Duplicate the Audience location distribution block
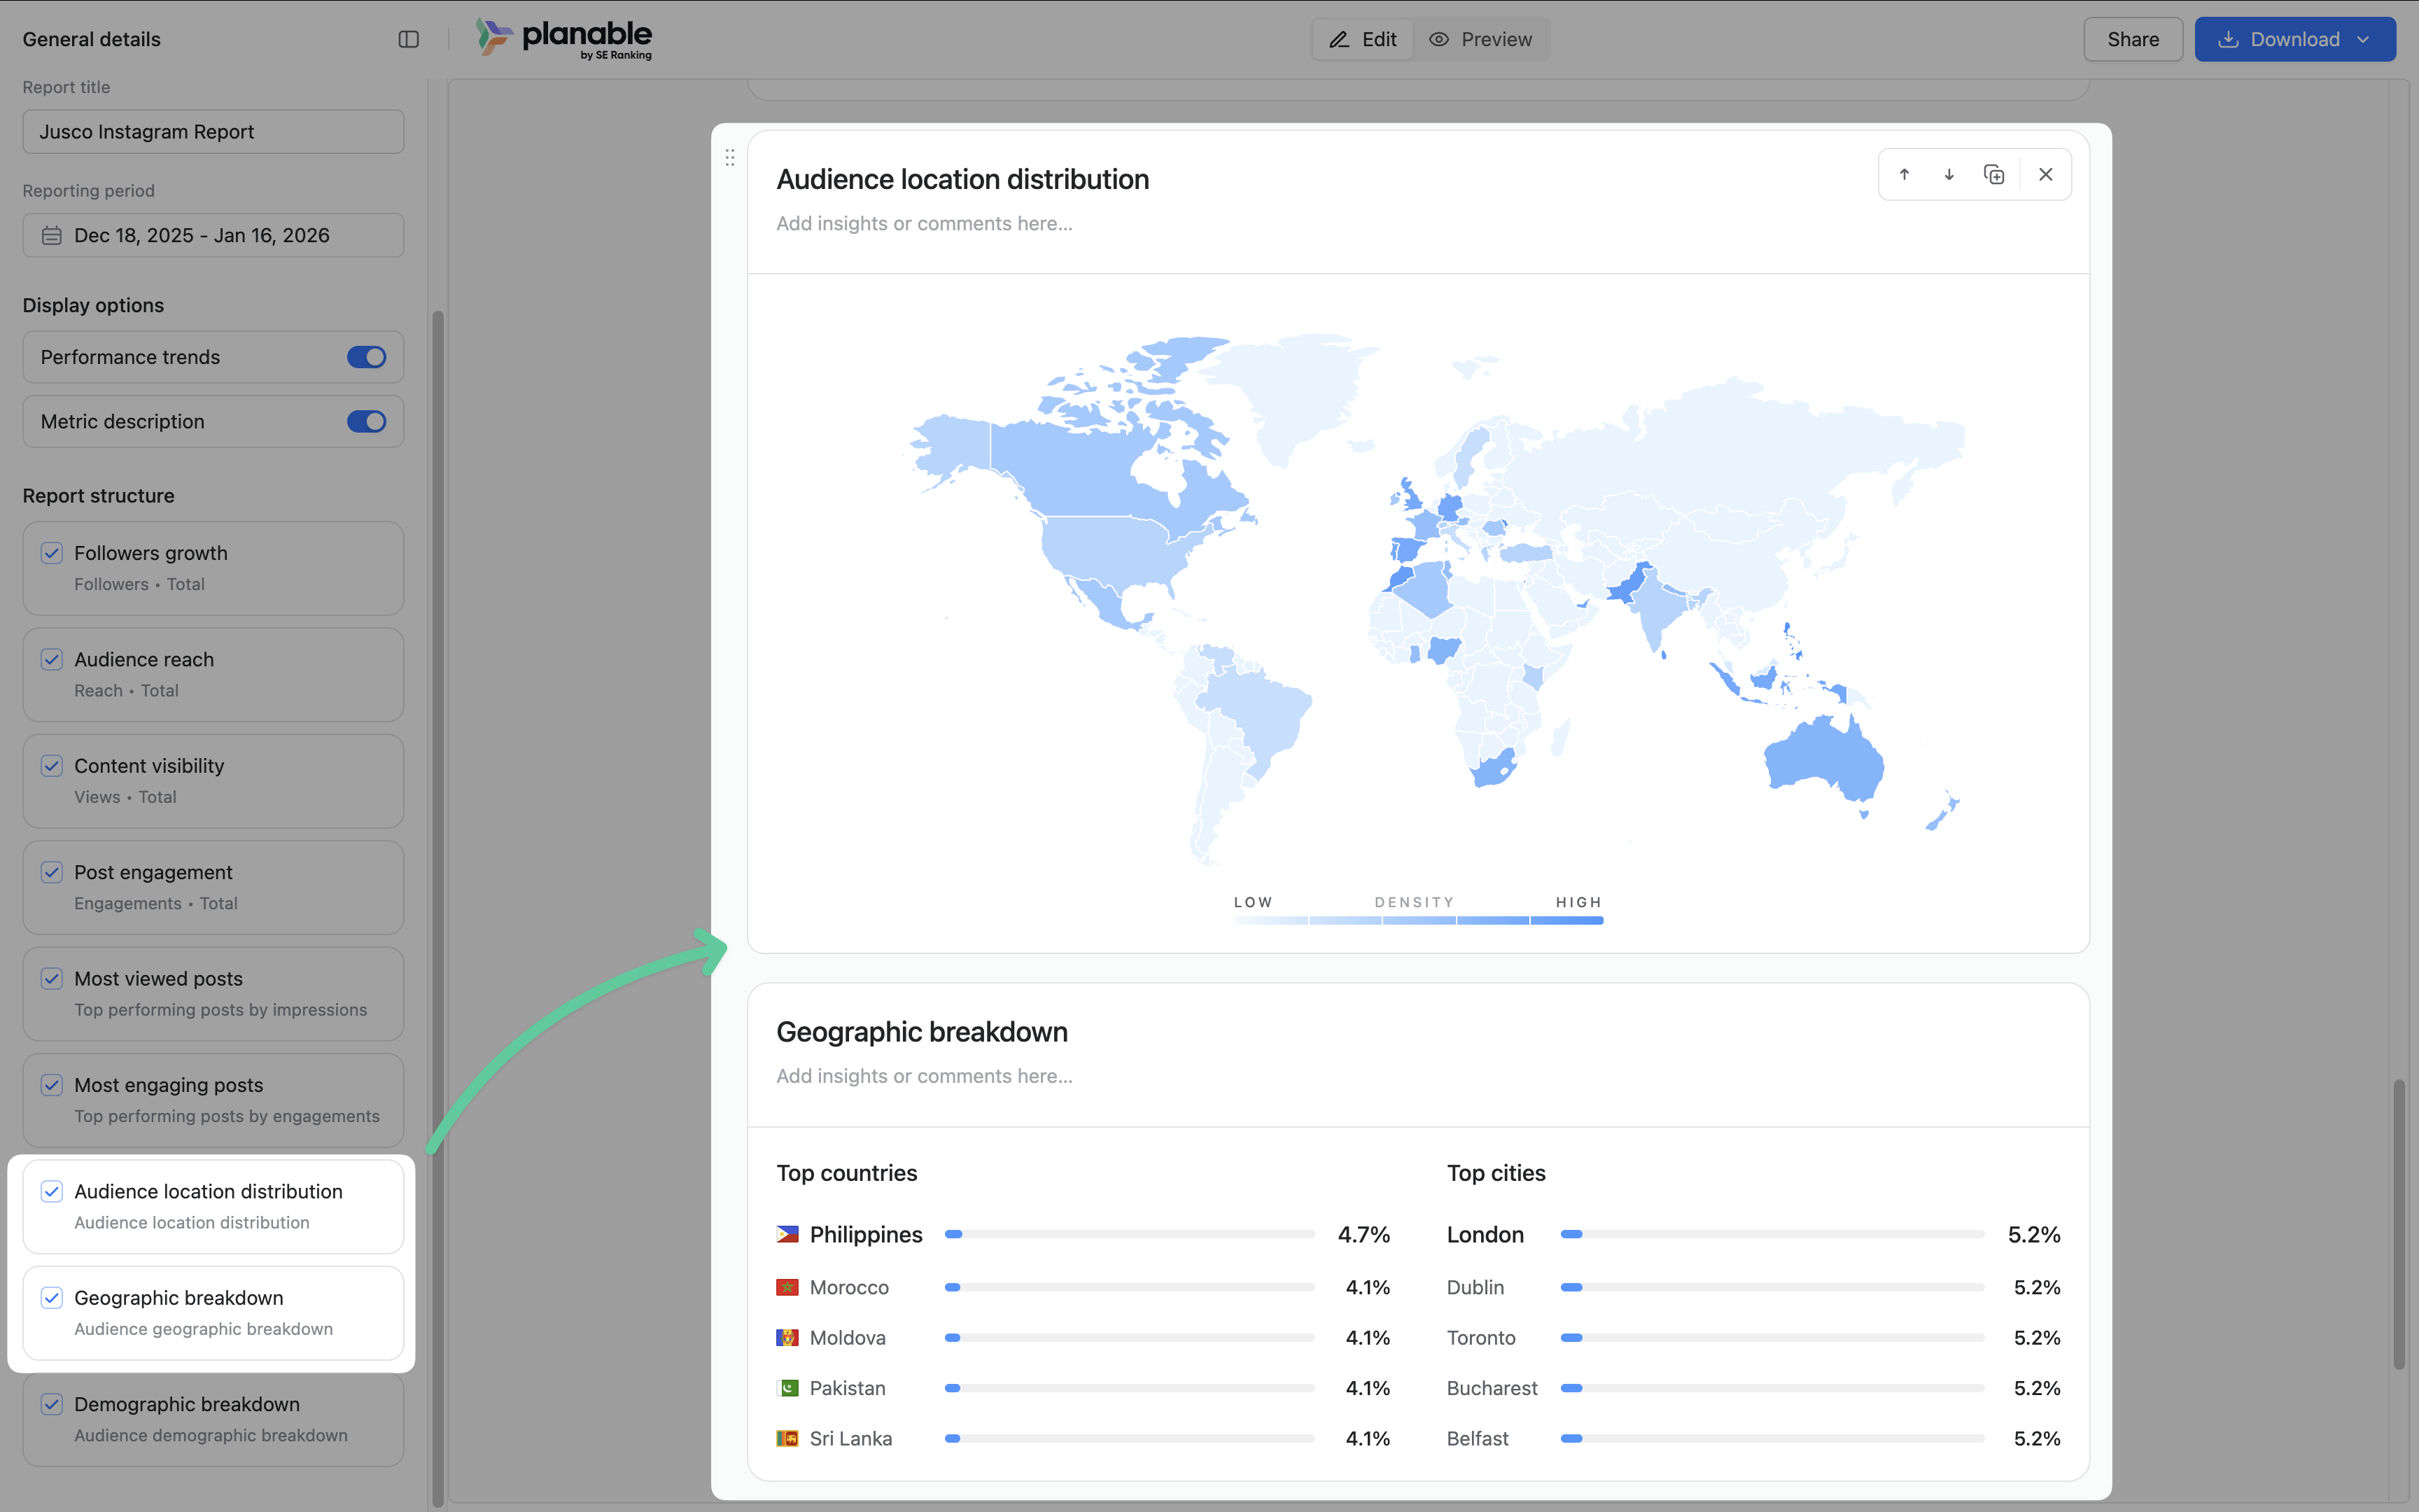 1993,174
